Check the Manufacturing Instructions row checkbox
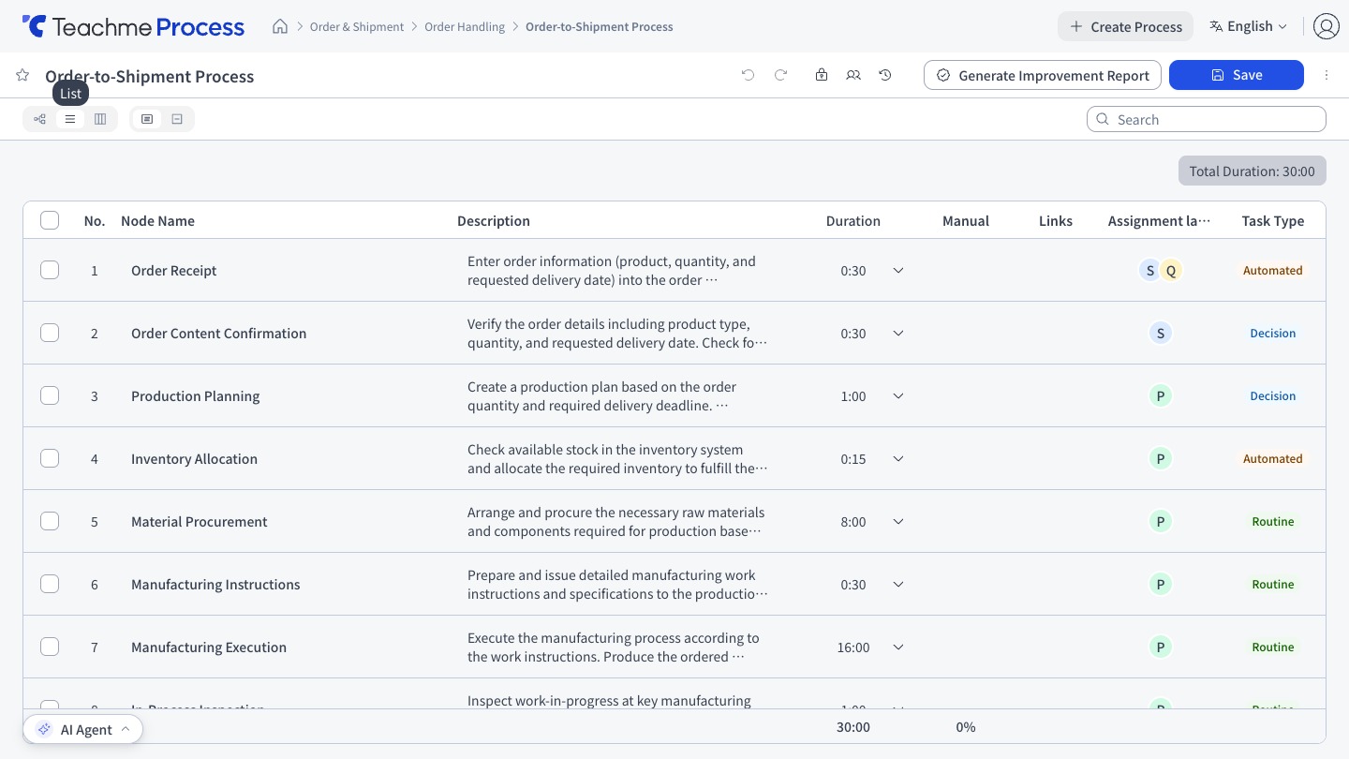The height and width of the screenshot is (759, 1349). (x=50, y=584)
